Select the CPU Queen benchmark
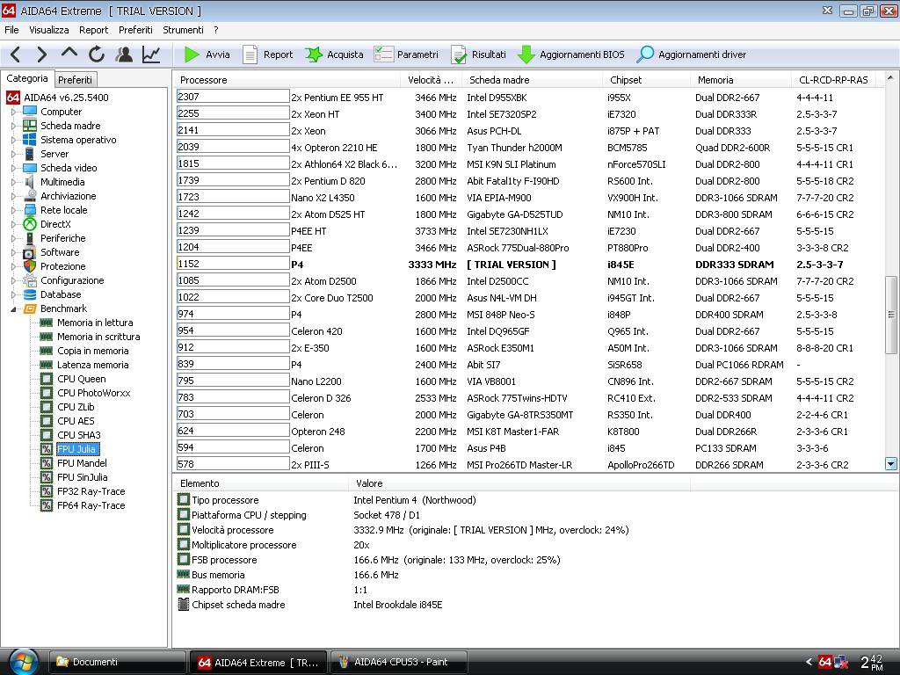900x675 pixels. 81,379
